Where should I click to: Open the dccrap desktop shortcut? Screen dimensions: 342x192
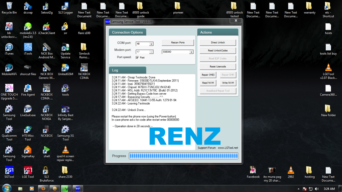point(28,8)
